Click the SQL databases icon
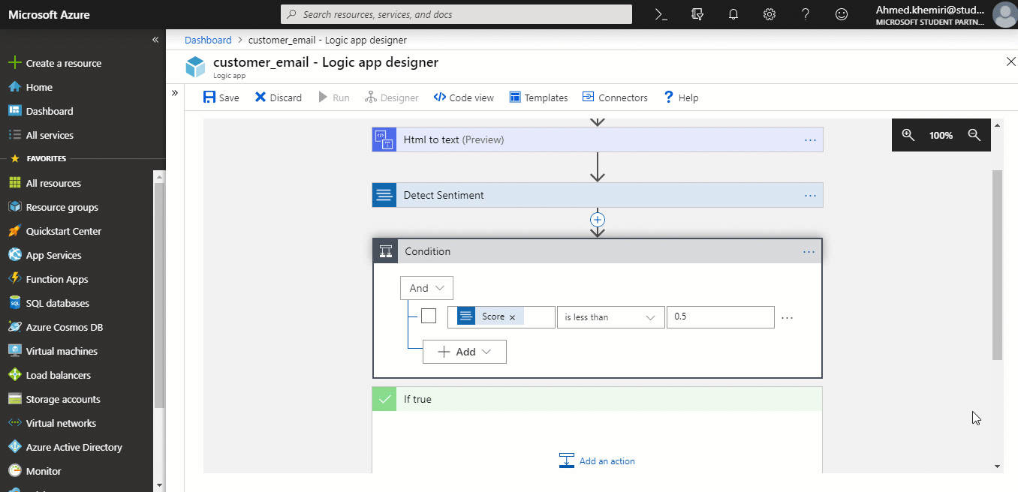The image size is (1018, 492). 14,303
